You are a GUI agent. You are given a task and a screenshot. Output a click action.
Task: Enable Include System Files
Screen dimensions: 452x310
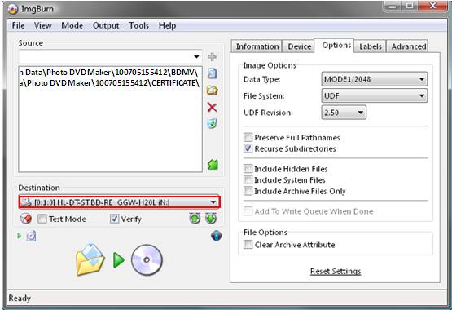[248, 179]
